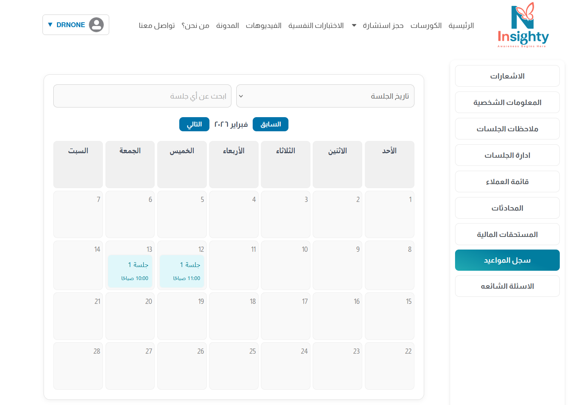Go to next month with التالي

click(x=194, y=124)
